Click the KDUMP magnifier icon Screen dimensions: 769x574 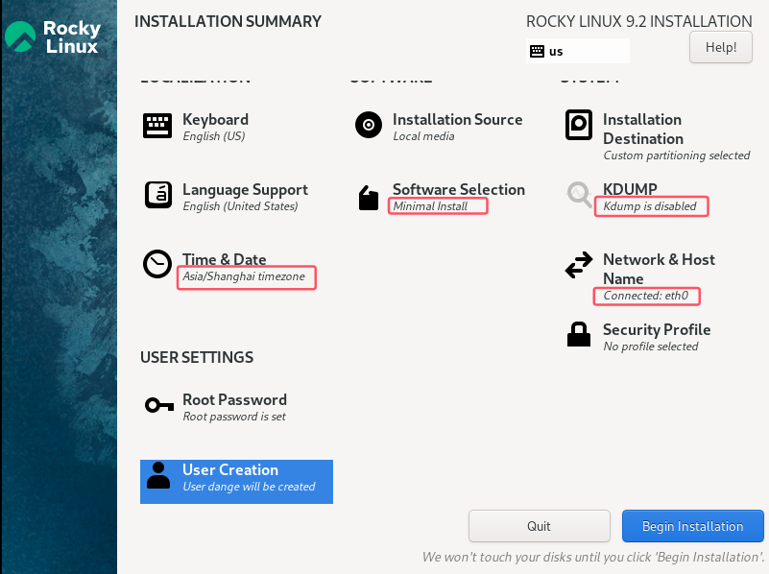[x=579, y=195]
